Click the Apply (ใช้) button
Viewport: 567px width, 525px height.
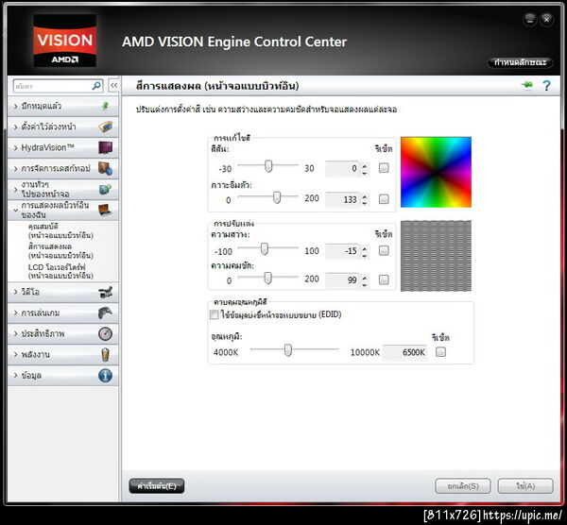(525, 486)
